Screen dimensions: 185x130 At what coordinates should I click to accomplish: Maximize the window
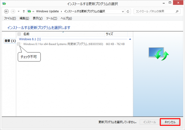170,3
